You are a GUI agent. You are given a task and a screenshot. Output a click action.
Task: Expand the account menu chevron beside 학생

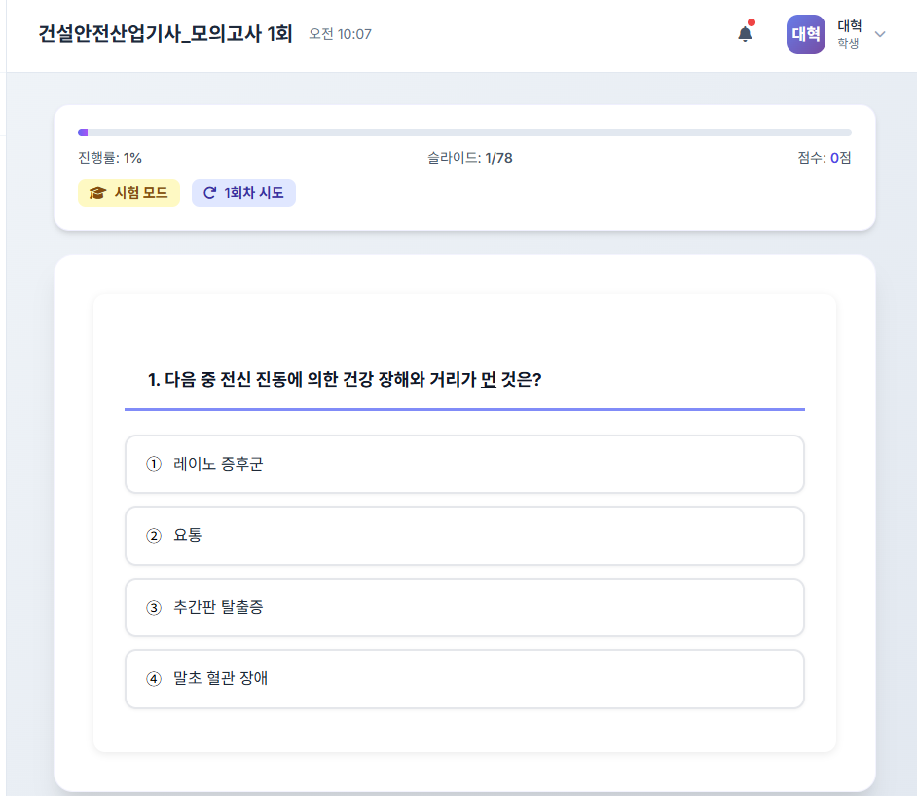pyautogui.click(x=881, y=34)
